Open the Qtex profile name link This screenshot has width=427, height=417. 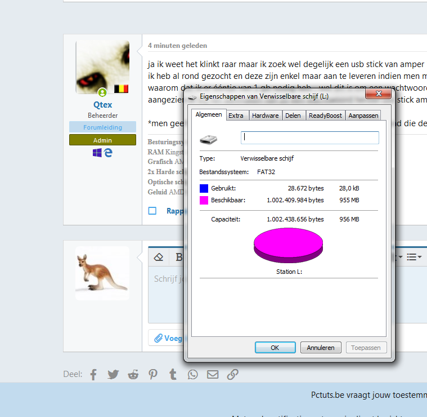pos(102,105)
